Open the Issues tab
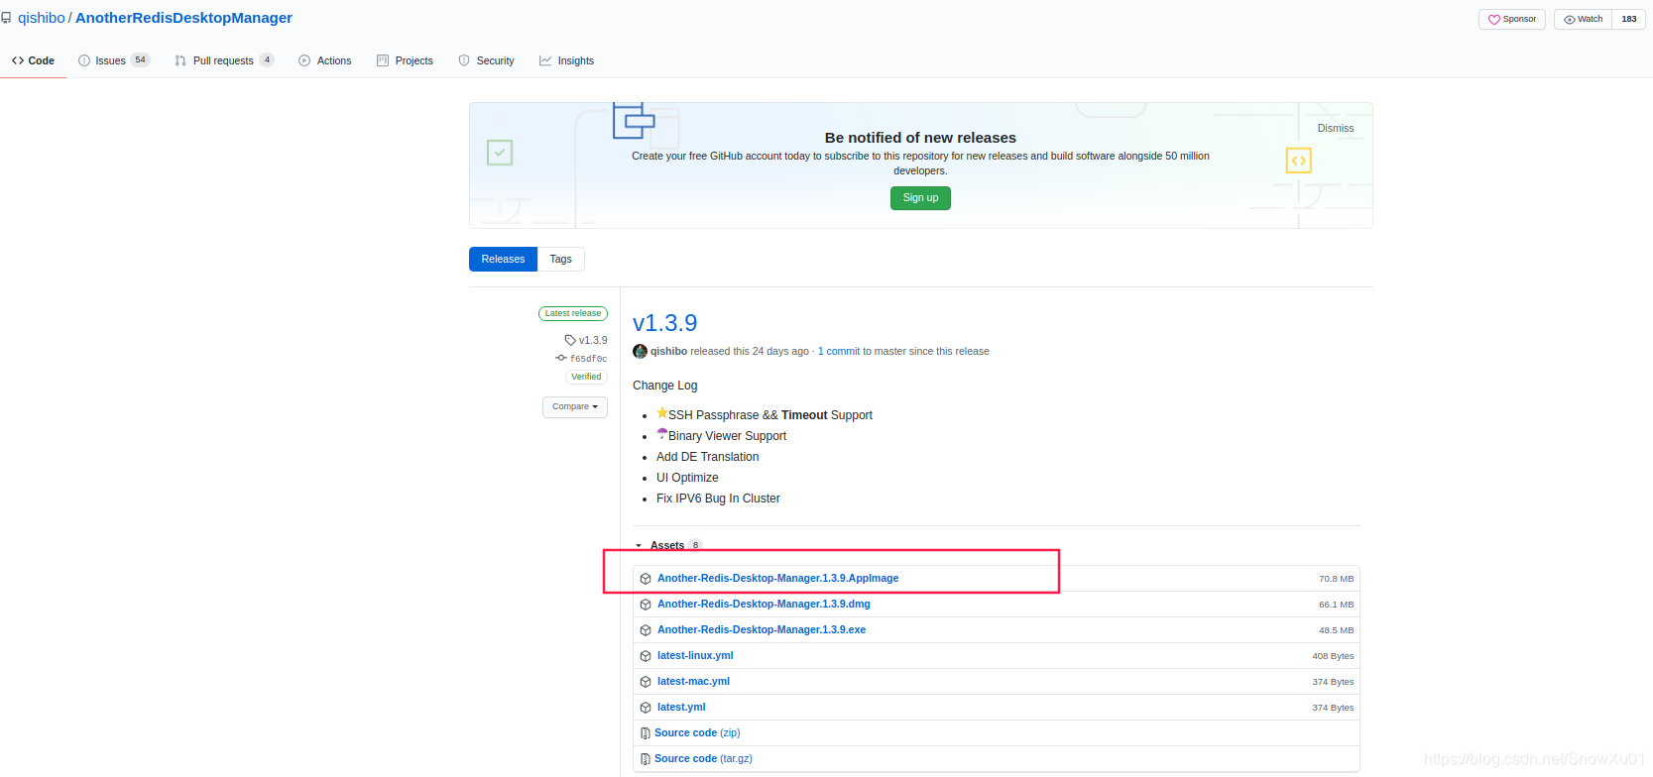 pos(113,60)
